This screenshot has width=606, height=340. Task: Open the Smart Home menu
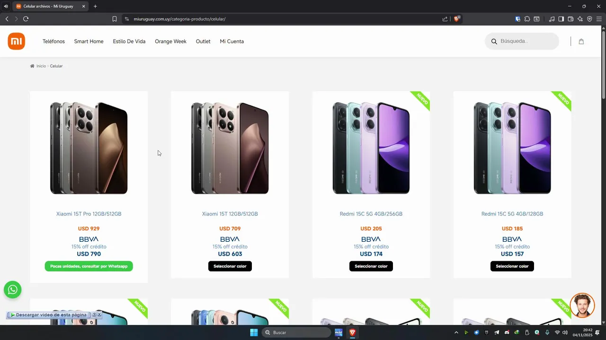[89, 42]
